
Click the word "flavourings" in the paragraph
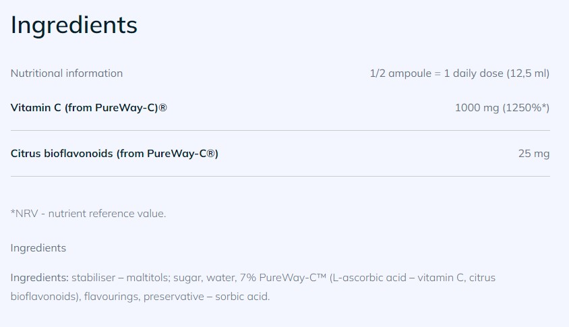point(110,296)
